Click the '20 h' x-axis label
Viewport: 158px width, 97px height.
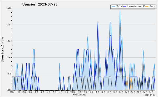pyautogui.click(x=133, y=92)
